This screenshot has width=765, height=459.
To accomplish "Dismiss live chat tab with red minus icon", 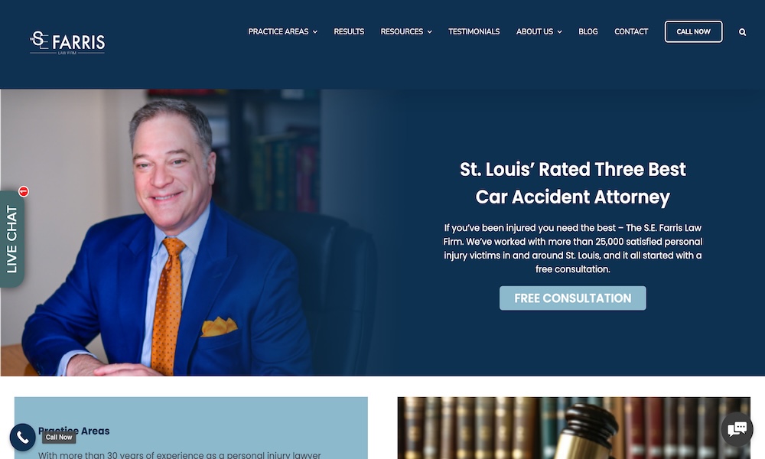I will (24, 192).
